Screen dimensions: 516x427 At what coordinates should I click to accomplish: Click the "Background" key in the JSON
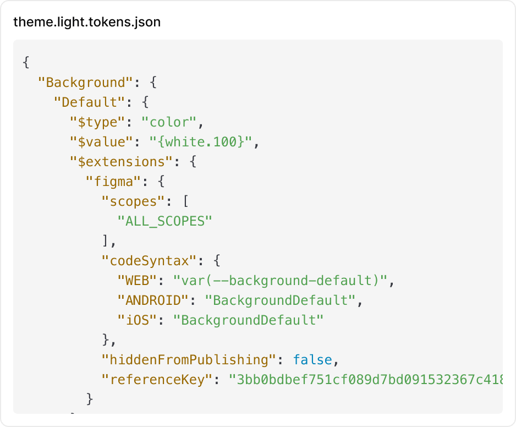click(x=85, y=83)
